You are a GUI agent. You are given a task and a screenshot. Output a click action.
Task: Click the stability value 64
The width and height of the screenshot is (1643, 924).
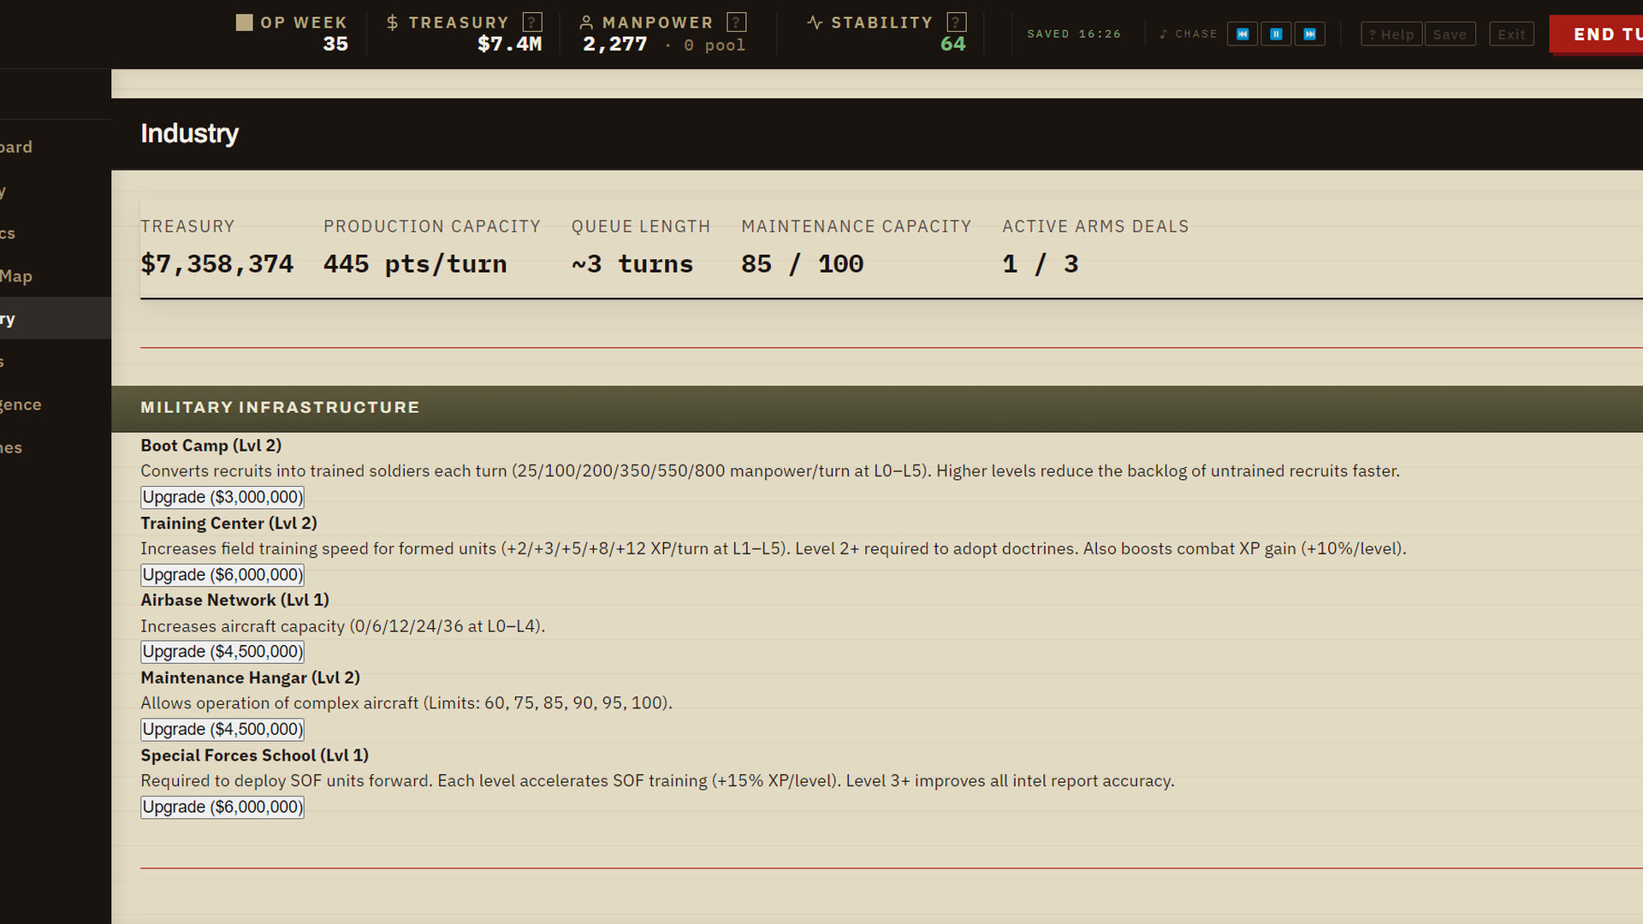pos(952,44)
